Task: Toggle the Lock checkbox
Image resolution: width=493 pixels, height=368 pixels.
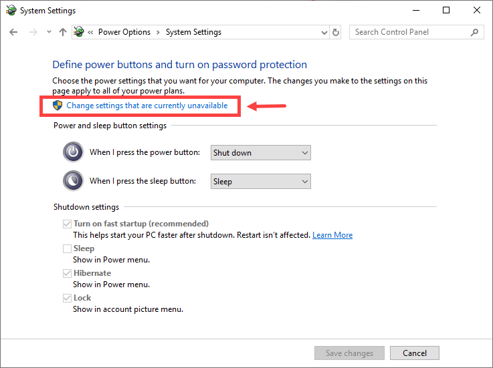Action: (67, 298)
